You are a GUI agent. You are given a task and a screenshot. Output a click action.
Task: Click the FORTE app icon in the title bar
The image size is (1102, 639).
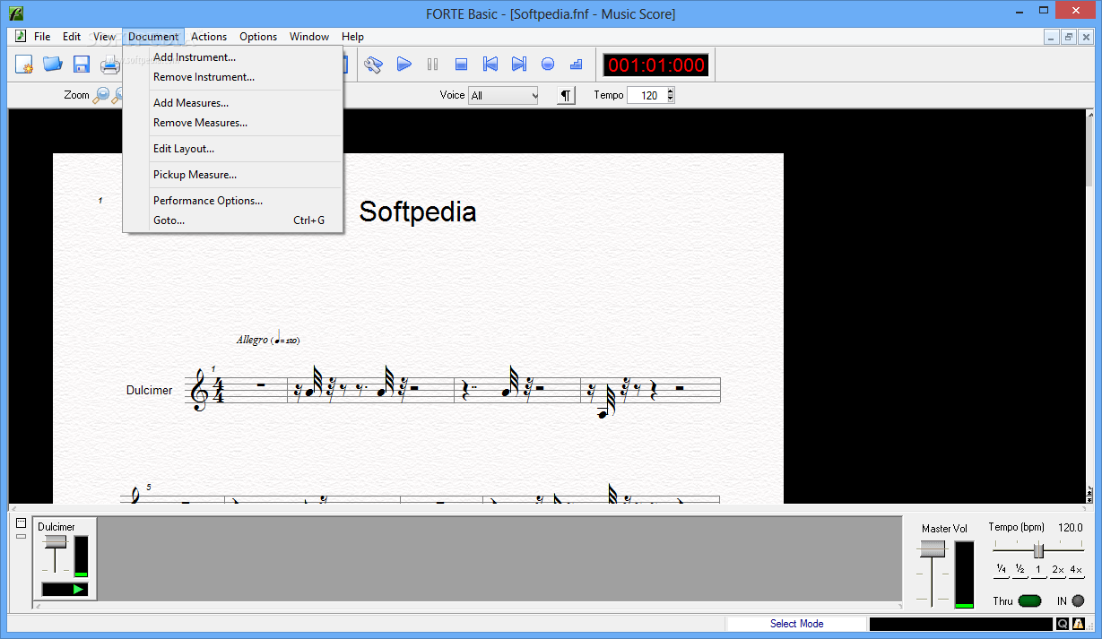coord(15,13)
